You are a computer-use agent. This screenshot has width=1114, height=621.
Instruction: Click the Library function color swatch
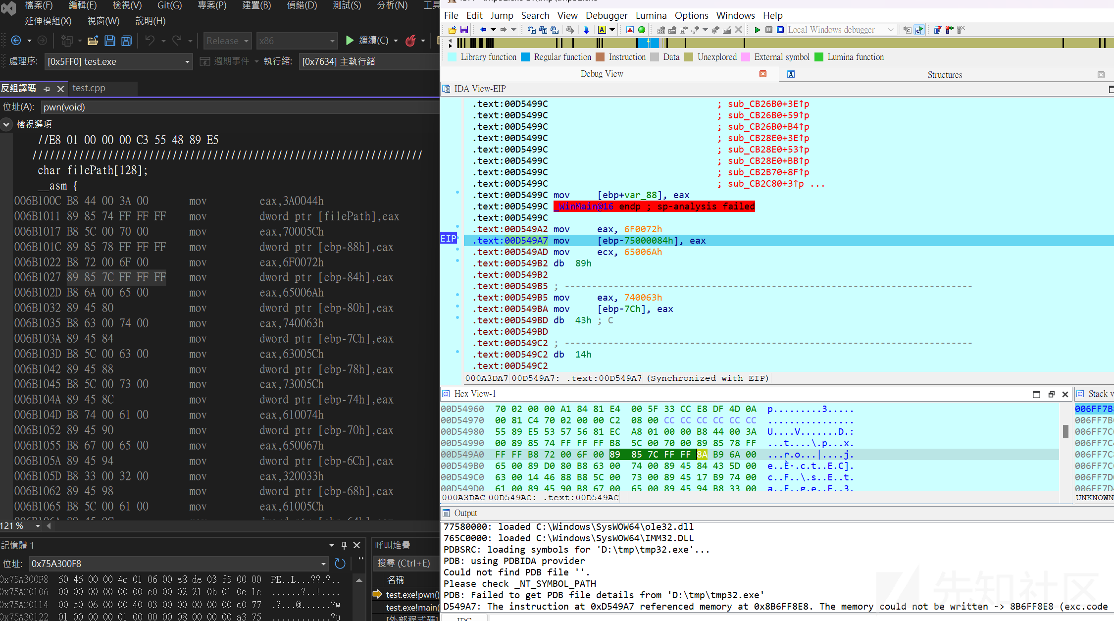[452, 57]
